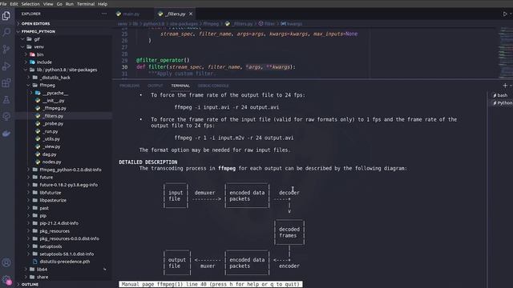The height and width of the screenshot is (288, 513).
Task: Collapse lib/python3.8/site-packages folder
Action: pyautogui.click(x=64, y=70)
